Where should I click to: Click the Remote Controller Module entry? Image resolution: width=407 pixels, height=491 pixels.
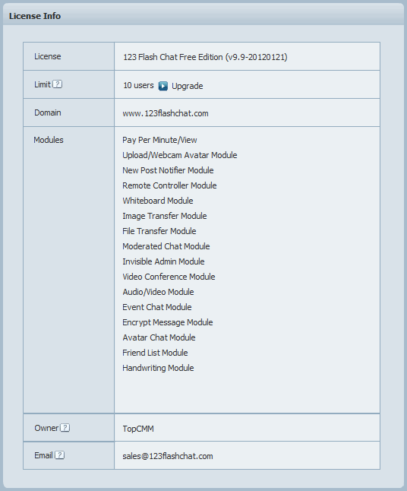click(169, 185)
